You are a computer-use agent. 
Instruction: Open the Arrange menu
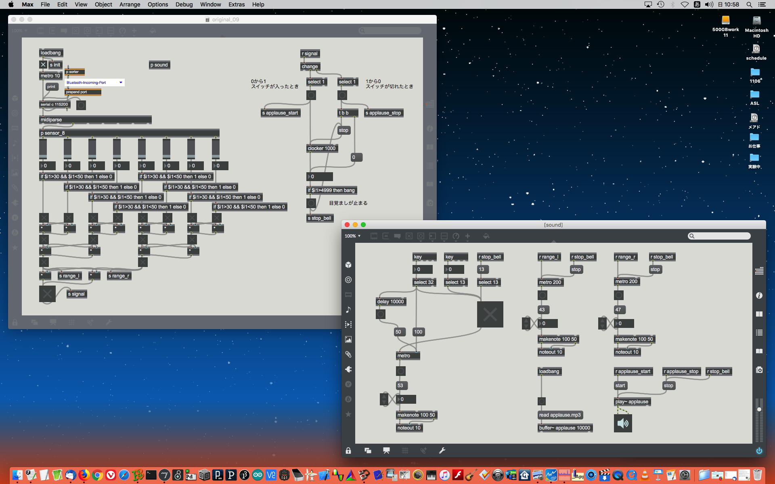pyautogui.click(x=130, y=4)
